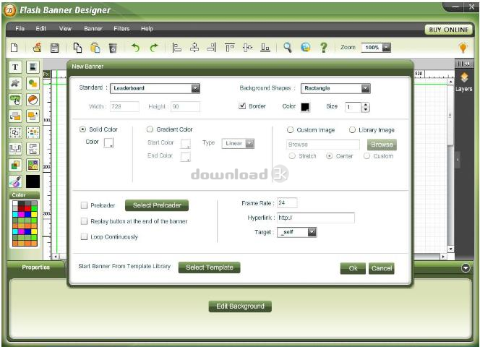Open the gradient Type Linear dropdown
480x347 pixels.
pos(238,143)
